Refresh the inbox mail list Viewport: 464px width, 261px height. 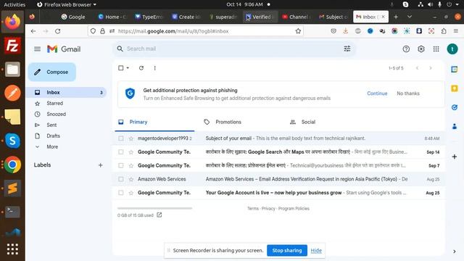point(141,68)
